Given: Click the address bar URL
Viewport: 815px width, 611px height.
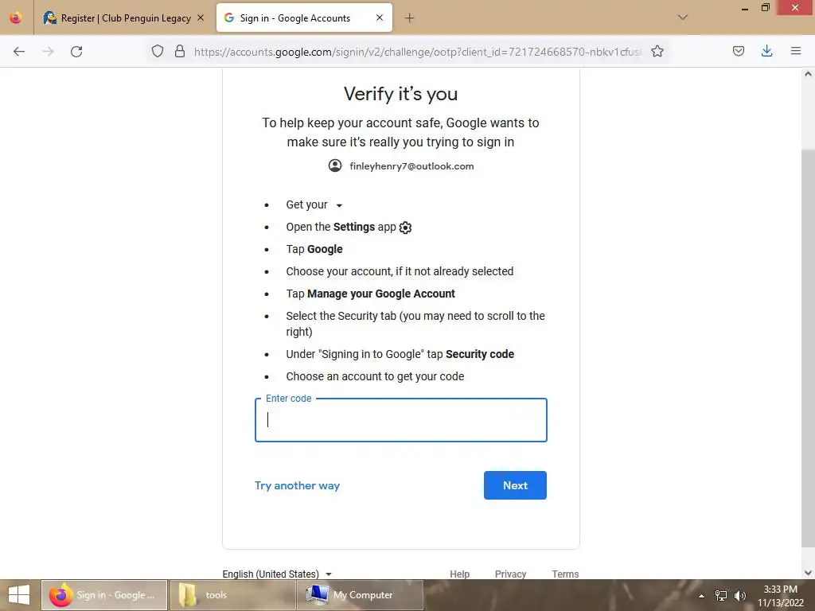Looking at the screenshot, I should click(417, 52).
